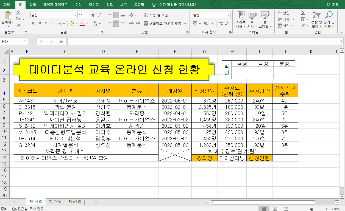Open the font name dropdown (굴림)

tap(76, 15)
